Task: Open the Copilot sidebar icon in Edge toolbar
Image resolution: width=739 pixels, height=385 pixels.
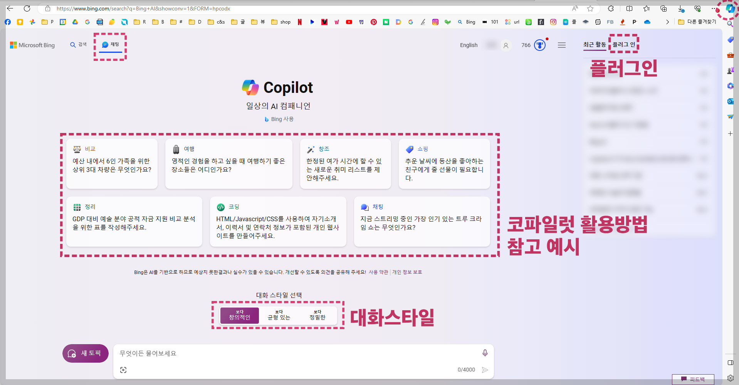Action: coord(730,8)
